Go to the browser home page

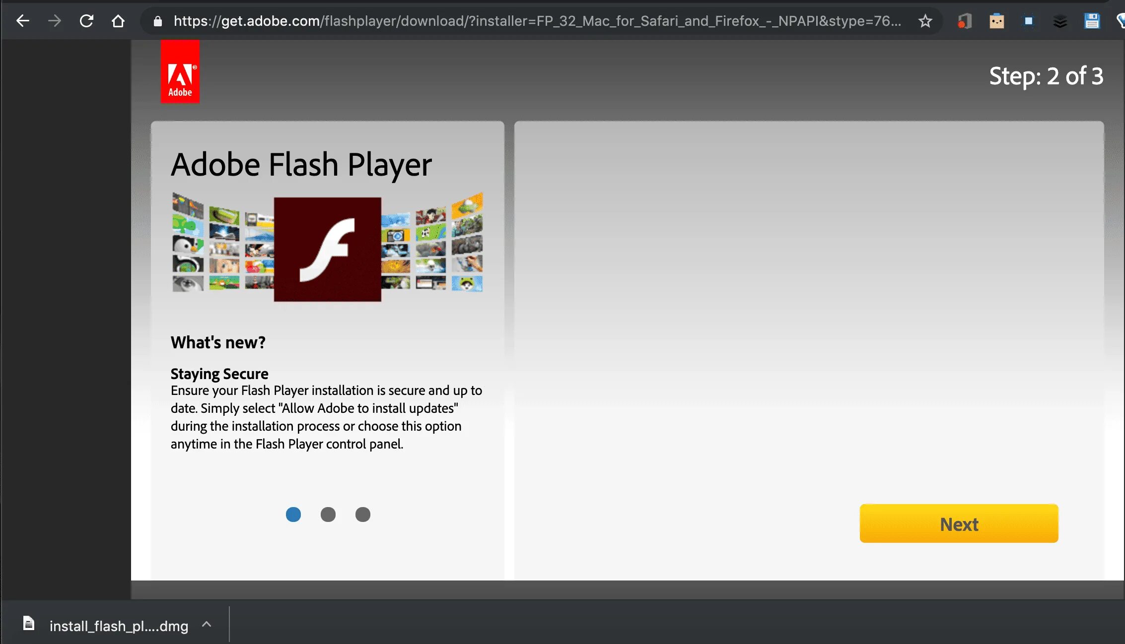tap(118, 21)
